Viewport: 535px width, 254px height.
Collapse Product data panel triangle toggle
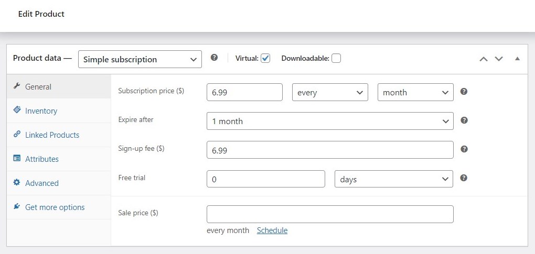517,59
